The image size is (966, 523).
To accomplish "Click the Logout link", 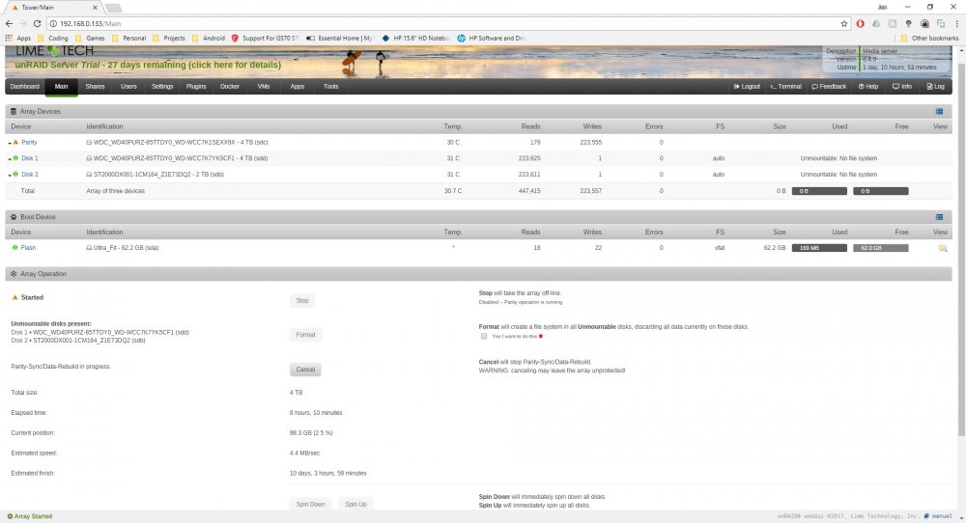I will click(747, 87).
